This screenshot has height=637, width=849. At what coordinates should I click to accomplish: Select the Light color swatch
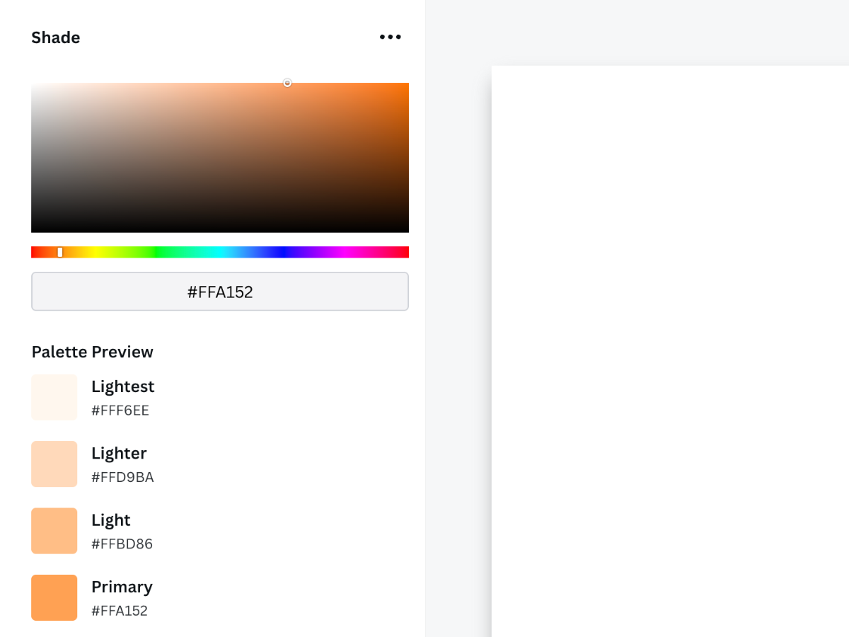tap(54, 531)
